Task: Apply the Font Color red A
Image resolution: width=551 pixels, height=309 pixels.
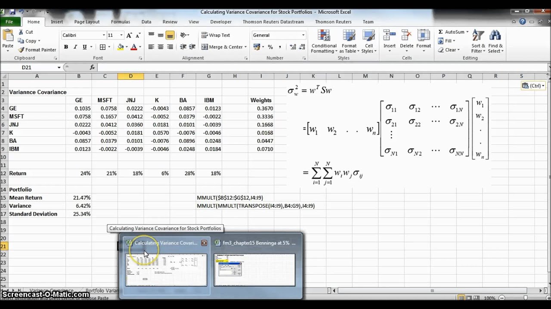Action: [x=134, y=47]
